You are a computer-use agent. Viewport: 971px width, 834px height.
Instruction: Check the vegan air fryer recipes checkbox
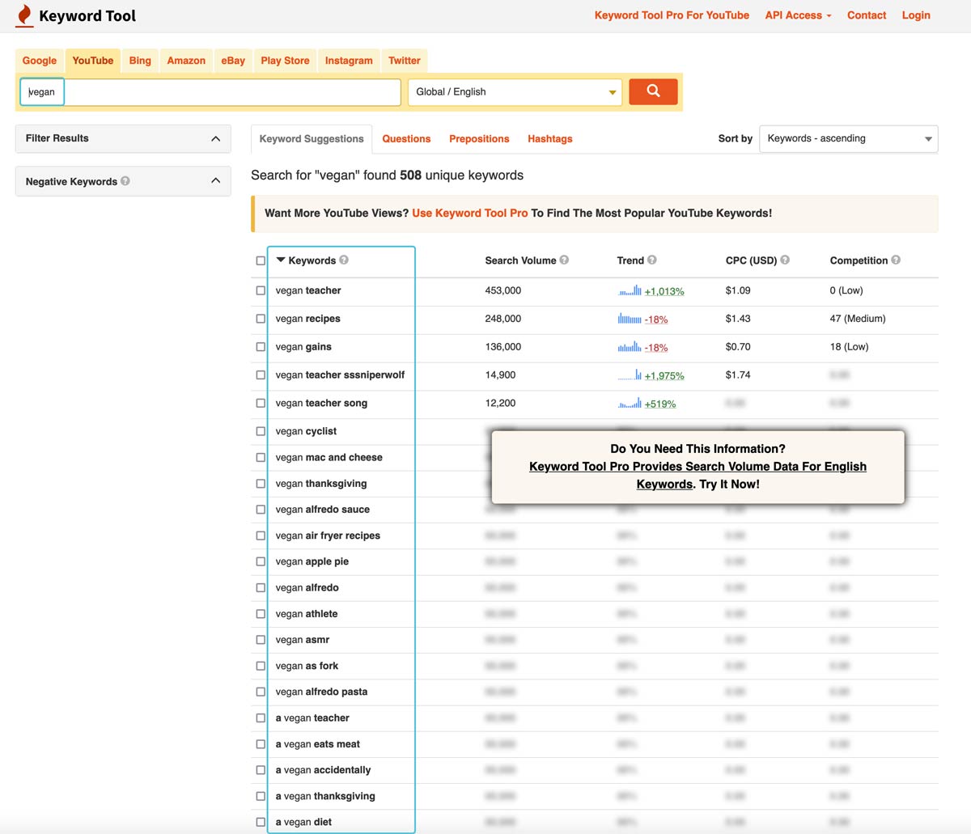[x=261, y=536]
